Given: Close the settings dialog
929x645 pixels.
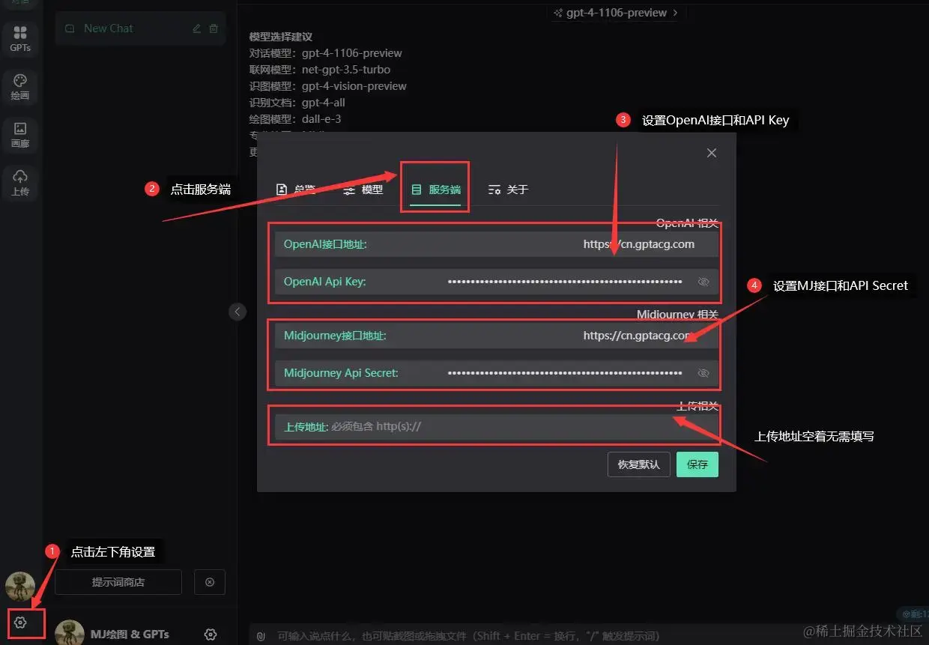Looking at the screenshot, I should [712, 153].
